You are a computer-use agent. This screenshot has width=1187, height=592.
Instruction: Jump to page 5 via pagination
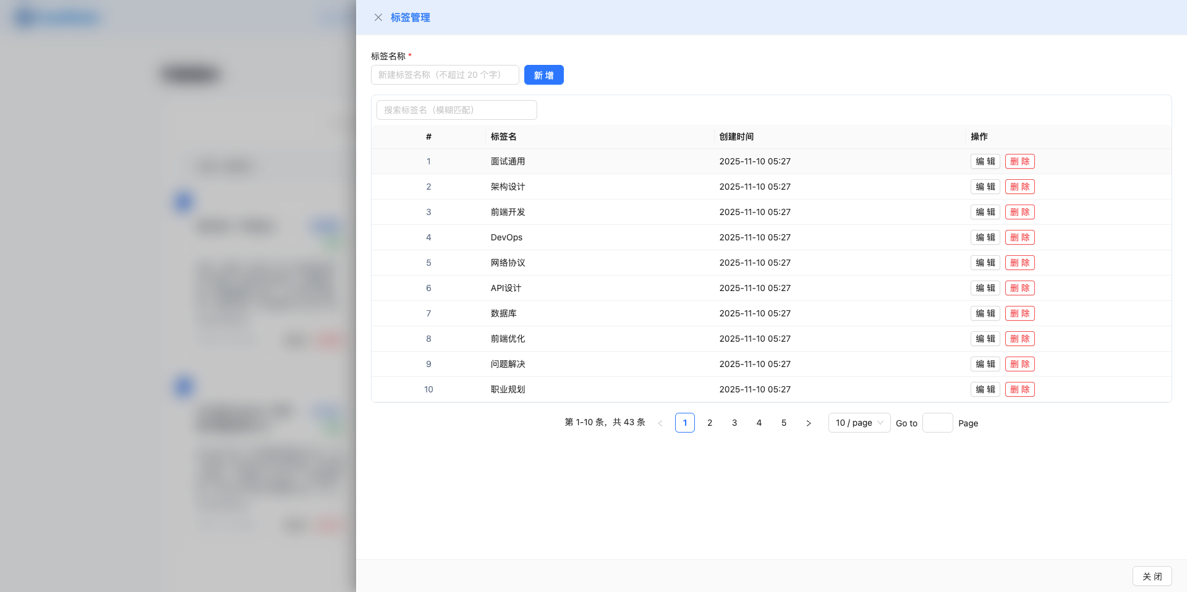(784, 423)
